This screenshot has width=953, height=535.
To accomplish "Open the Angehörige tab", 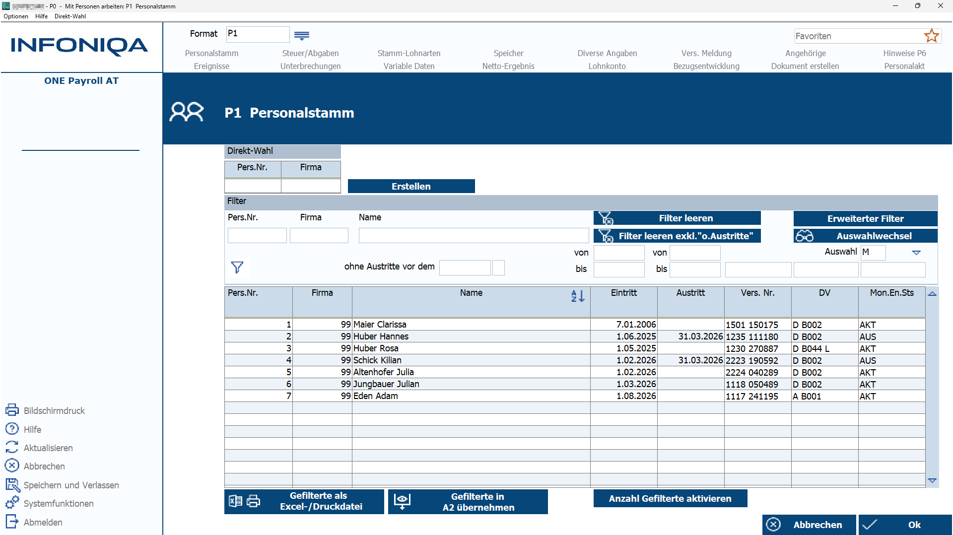I will coord(806,53).
